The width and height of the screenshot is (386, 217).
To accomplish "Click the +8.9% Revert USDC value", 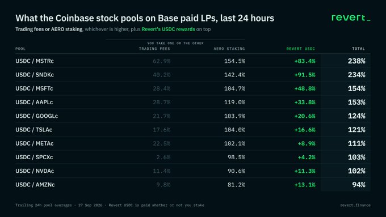I will (307, 143).
